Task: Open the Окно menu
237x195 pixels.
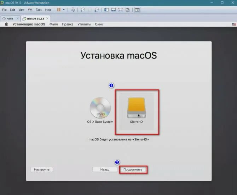Action: pyautogui.click(x=99, y=24)
